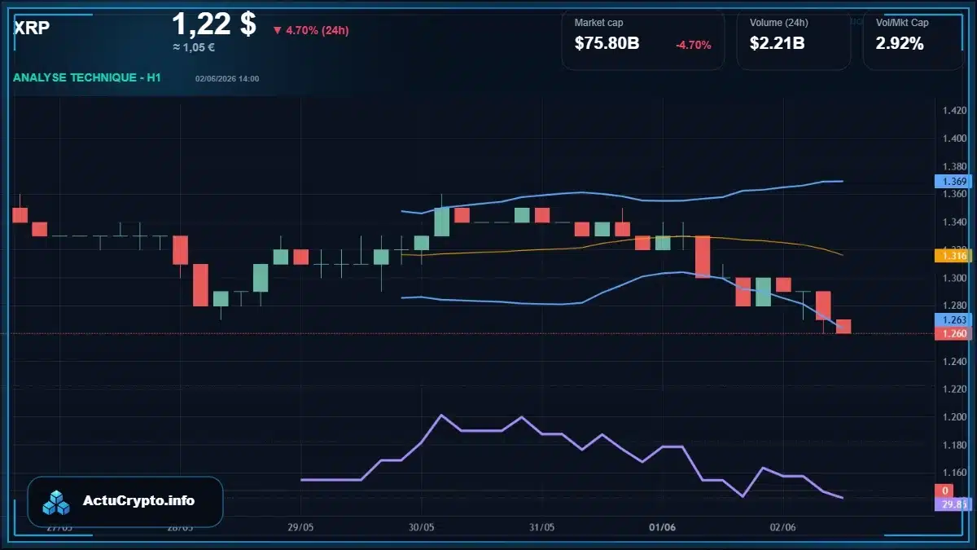The image size is (977, 550).
Task: Click the purple 29.85 indicator tag
Action: 953,504
